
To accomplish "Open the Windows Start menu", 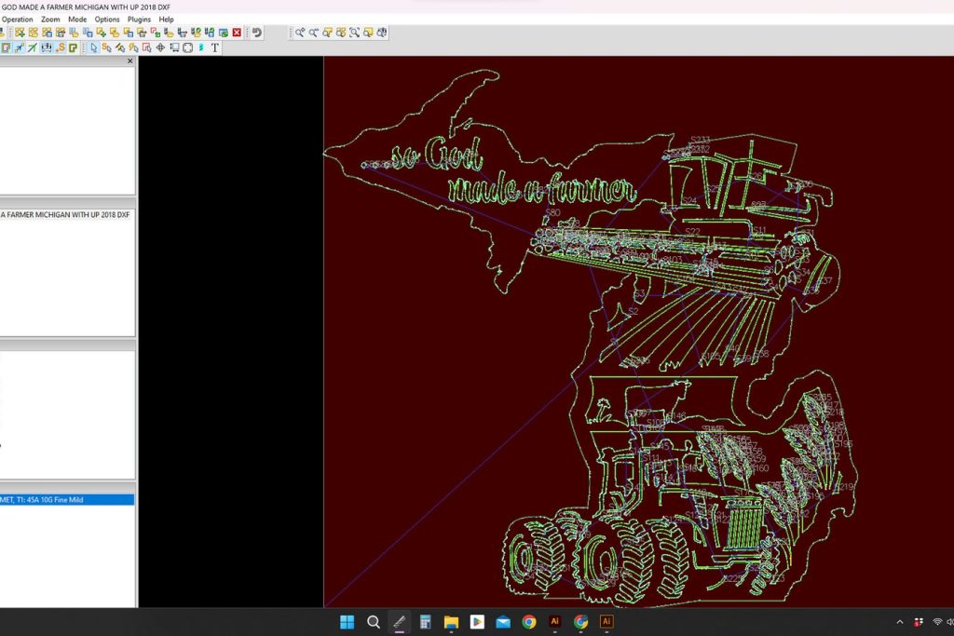I will click(347, 622).
